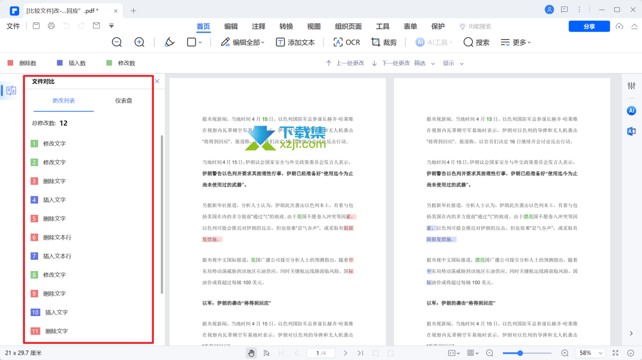The image size is (642, 360).
Task: Collapse the ribbon with the up chevron
Action: coord(634,26)
